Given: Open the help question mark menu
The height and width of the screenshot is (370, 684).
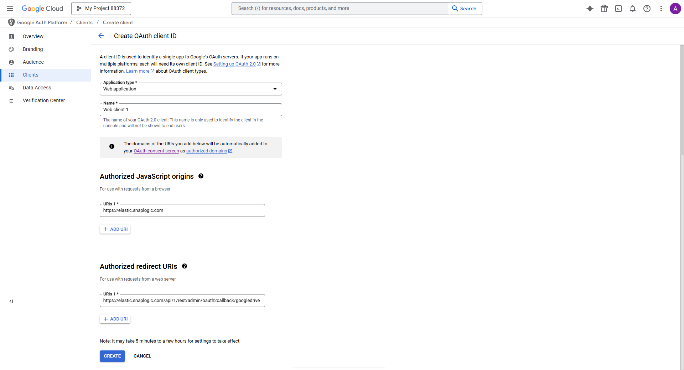Looking at the screenshot, I should coord(647,9).
